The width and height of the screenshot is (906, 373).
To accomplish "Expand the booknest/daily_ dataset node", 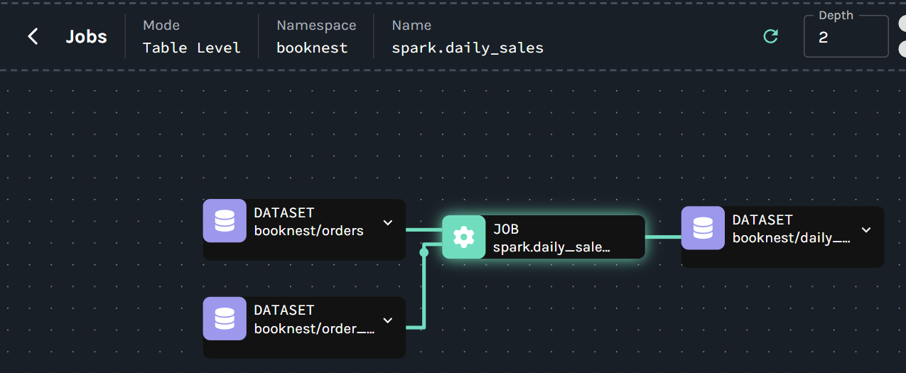I will click(x=866, y=229).
